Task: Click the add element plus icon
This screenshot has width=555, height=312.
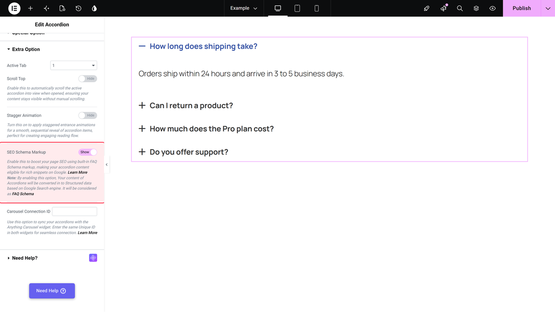Action: tap(31, 8)
